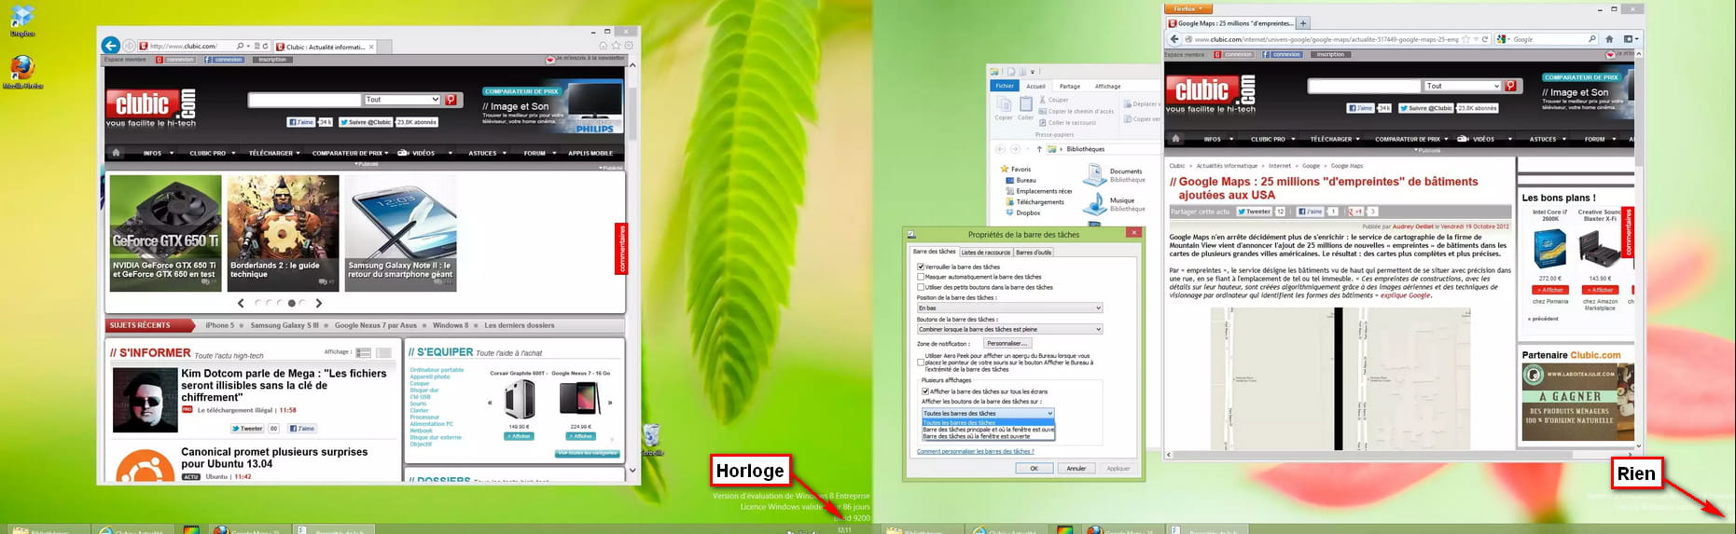Switch to 'Barres d'outils' tab
The image size is (1736, 534).
point(1034,252)
